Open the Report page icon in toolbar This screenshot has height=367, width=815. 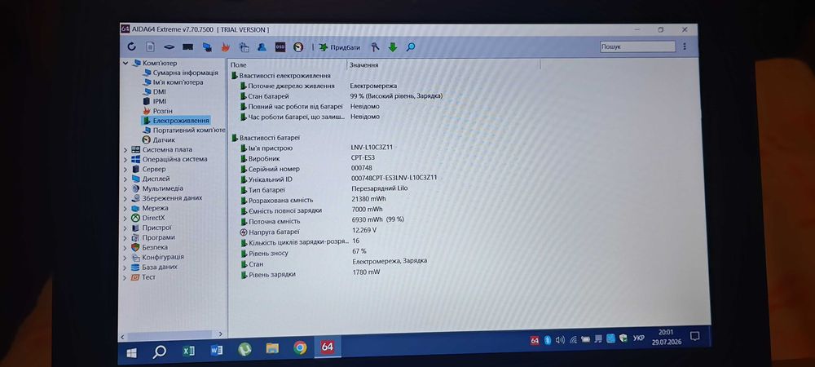tap(150, 46)
